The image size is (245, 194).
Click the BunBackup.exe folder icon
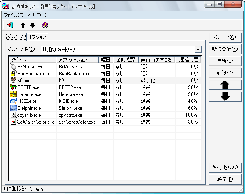pyautogui.click(x=13, y=73)
